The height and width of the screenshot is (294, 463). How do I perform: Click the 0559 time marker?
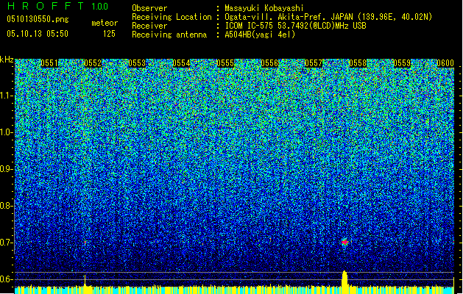pos(402,63)
